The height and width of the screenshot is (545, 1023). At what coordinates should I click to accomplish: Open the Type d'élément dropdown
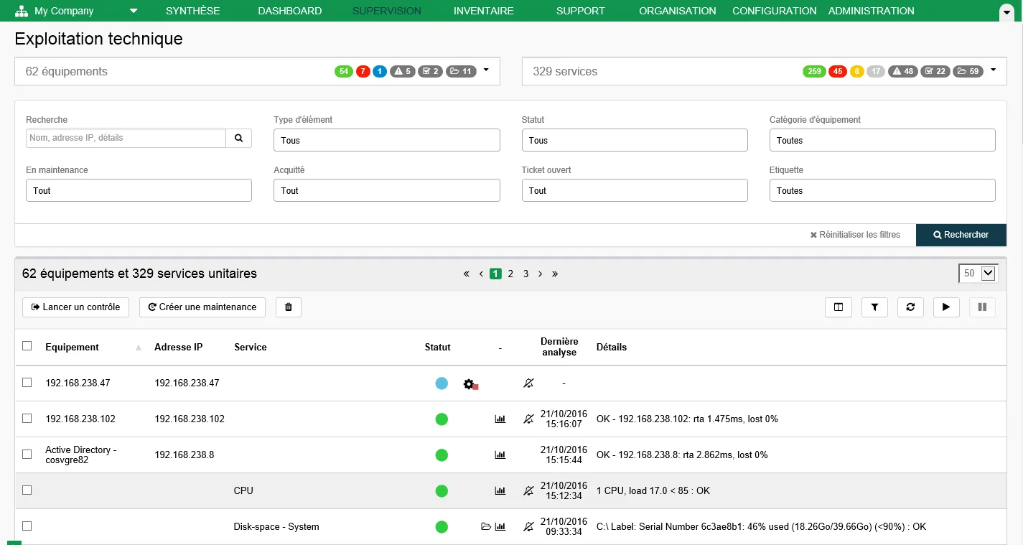(387, 141)
